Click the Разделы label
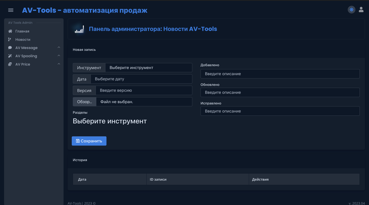Image resolution: width=369 pixels, height=205 pixels. pos(80,112)
